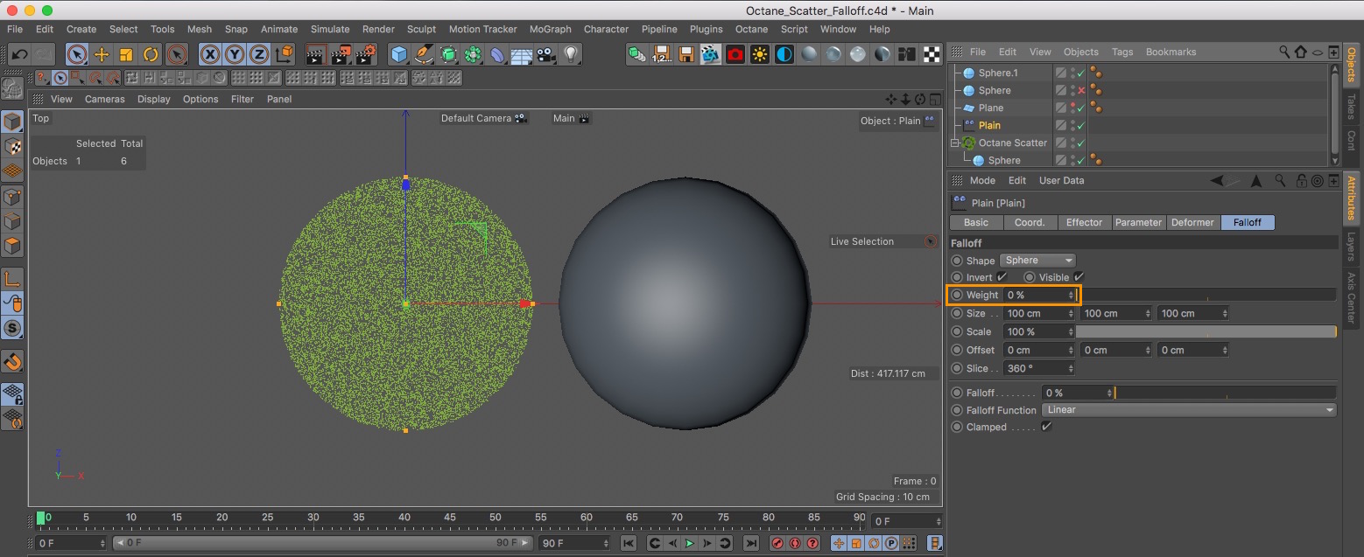The image size is (1364, 557).
Task: Toggle the Visible checkbox in Falloff
Action: coord(1079,277)
